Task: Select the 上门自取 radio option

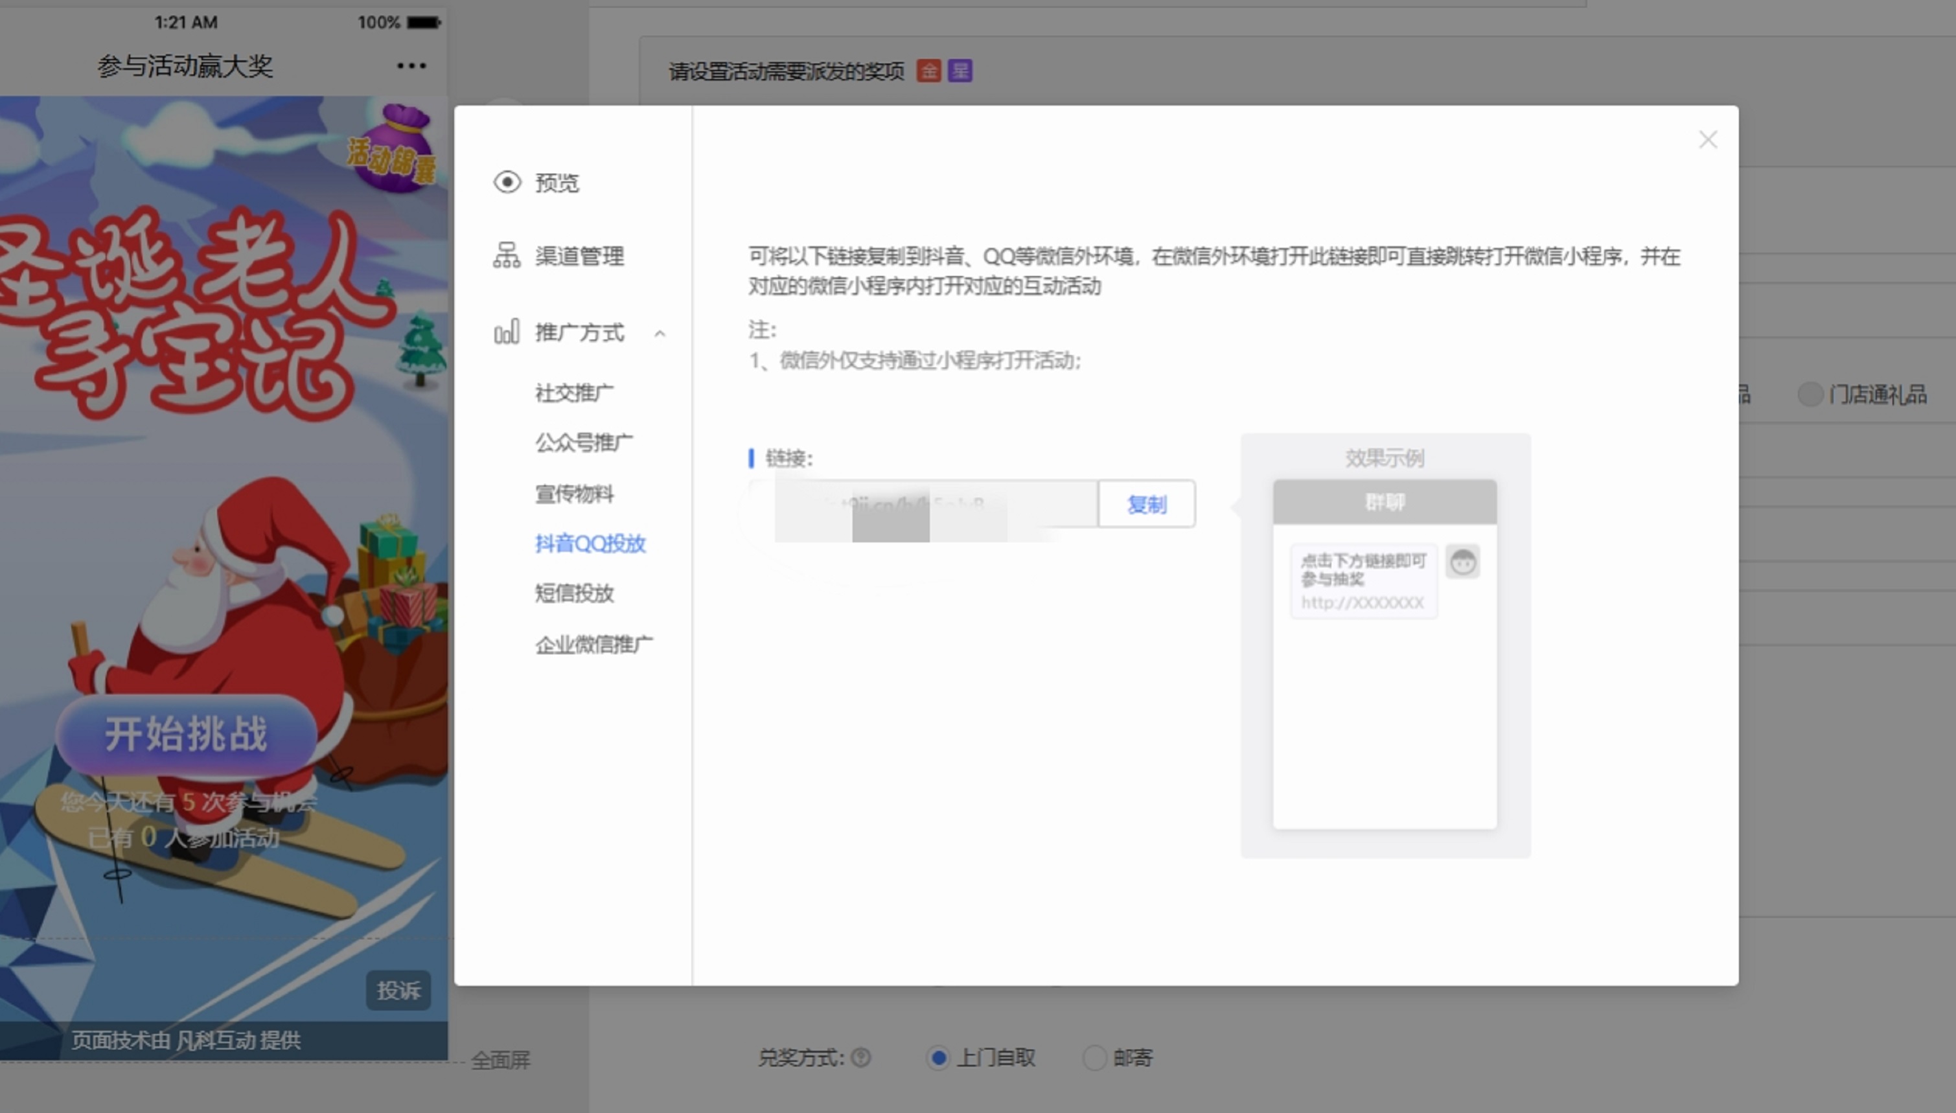Action: 938,1058
